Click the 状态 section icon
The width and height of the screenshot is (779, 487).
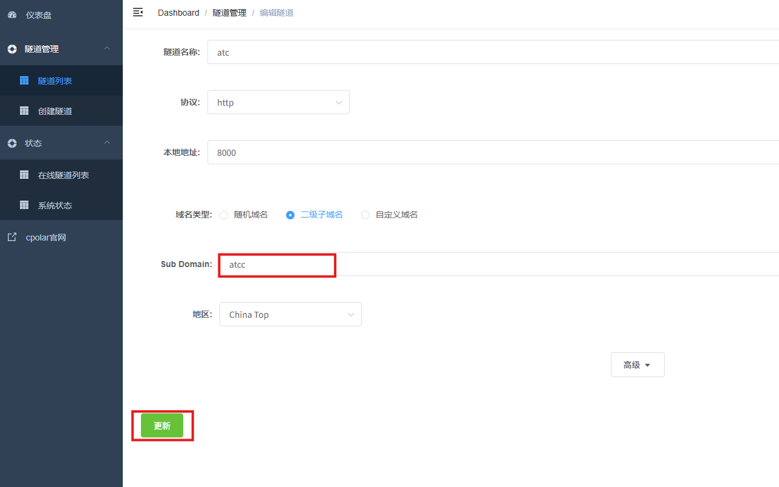12,143
